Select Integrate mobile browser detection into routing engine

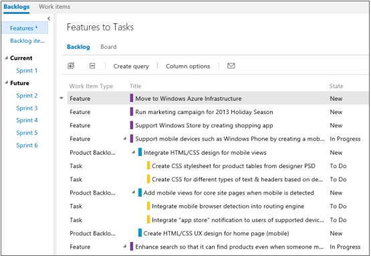228,206
